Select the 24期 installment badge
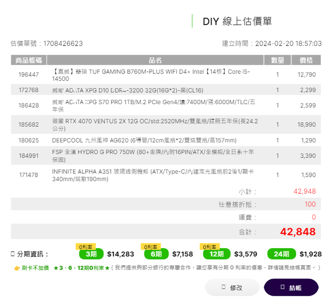The width and height of the screenshot is (332, 306). pyautogui.click(x=281, y=254)
